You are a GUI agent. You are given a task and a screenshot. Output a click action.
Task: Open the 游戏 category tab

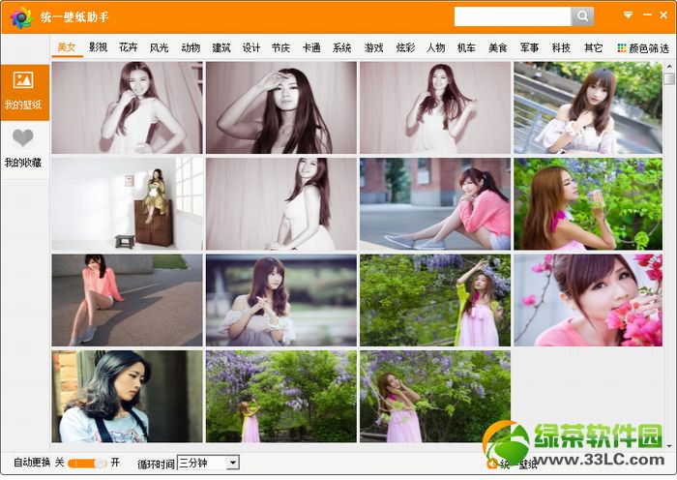point(373,47)
